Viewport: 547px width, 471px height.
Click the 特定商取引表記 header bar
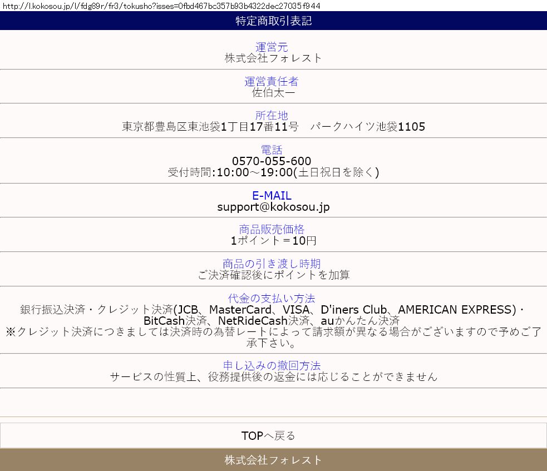pyautogui.click(x=273, y=21)
